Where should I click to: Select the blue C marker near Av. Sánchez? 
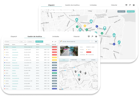(97, 27)
